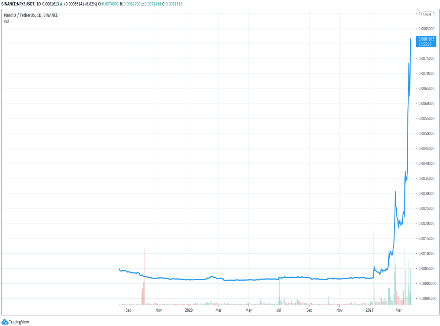
Task: Click the low value L:0.0071164
Action: [x=151, y=4]
